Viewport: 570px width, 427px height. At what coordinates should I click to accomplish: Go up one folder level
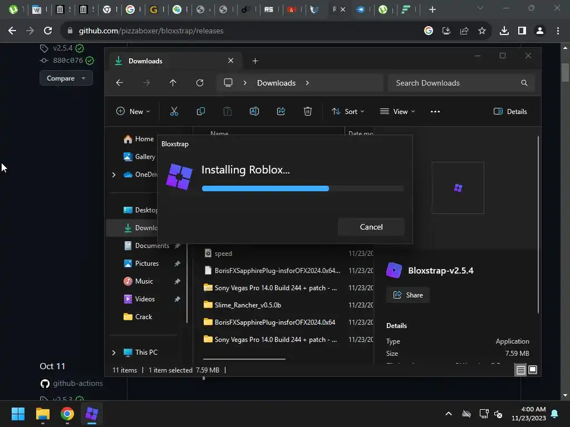(173, 83)
